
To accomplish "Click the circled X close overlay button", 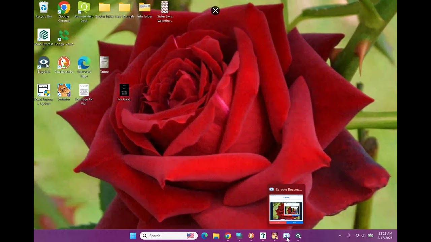I will (215, 11).
